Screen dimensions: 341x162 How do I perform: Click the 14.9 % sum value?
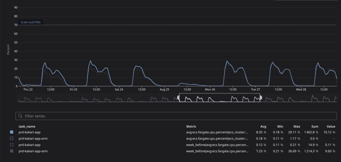[x=313, y=145]
